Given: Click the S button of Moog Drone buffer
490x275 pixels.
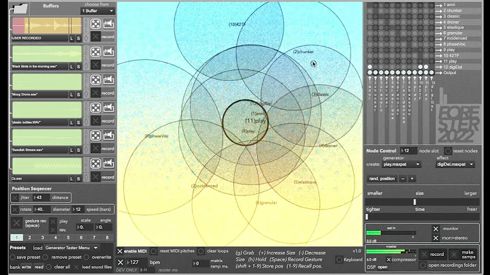Looking at the screenshot, I should click(78, 95).
